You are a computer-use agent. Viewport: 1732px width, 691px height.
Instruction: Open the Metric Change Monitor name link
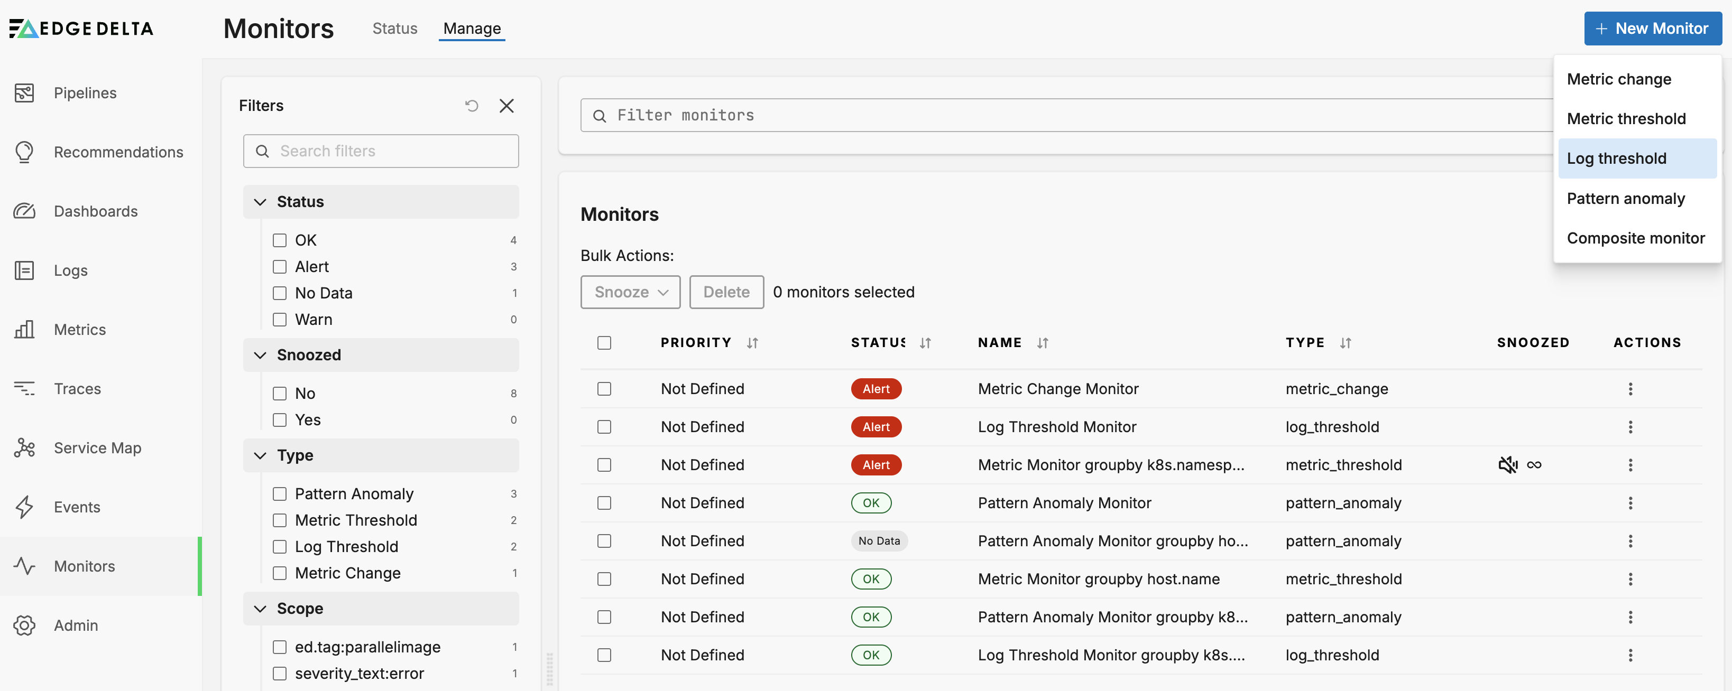[1057, 389]
